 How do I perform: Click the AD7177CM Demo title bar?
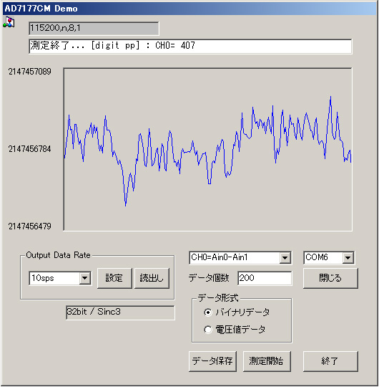(x=189, y=9)
